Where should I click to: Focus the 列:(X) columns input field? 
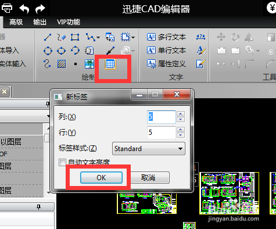coord(162,117)
